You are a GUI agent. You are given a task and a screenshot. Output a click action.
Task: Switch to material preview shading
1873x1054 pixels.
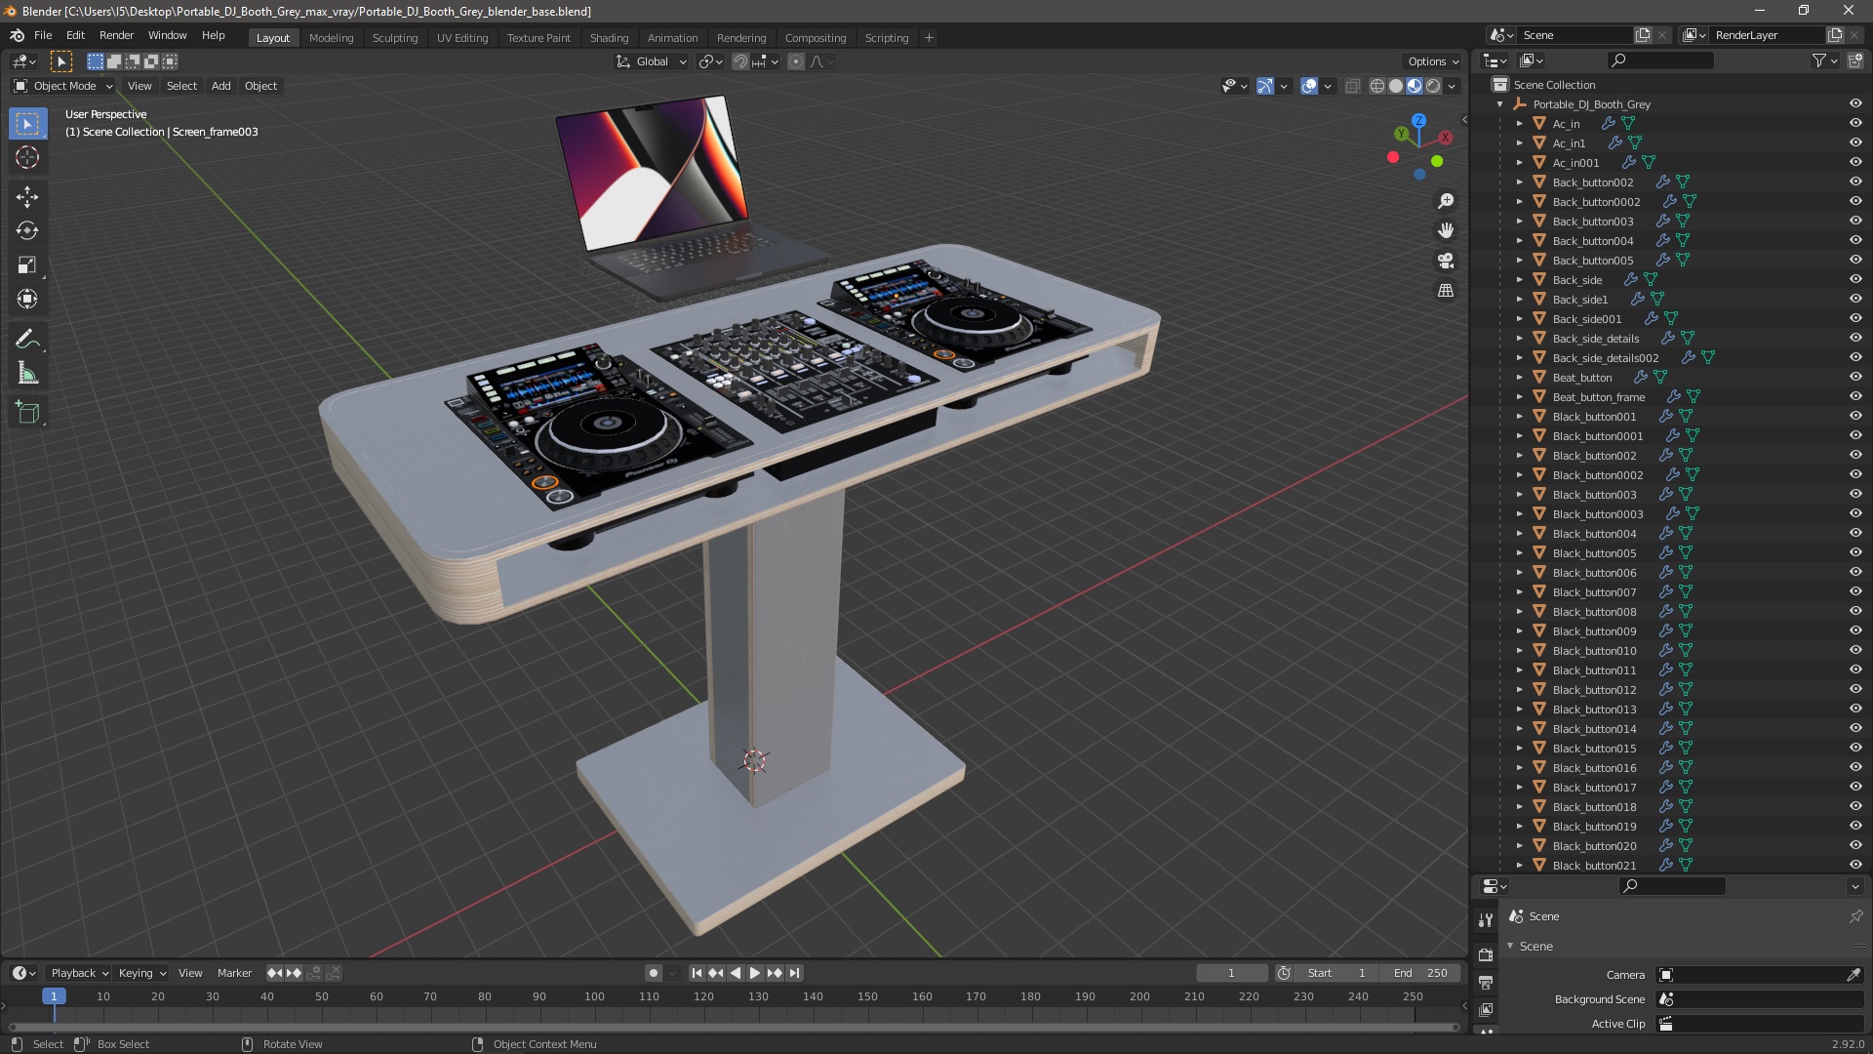[1415, 86]
